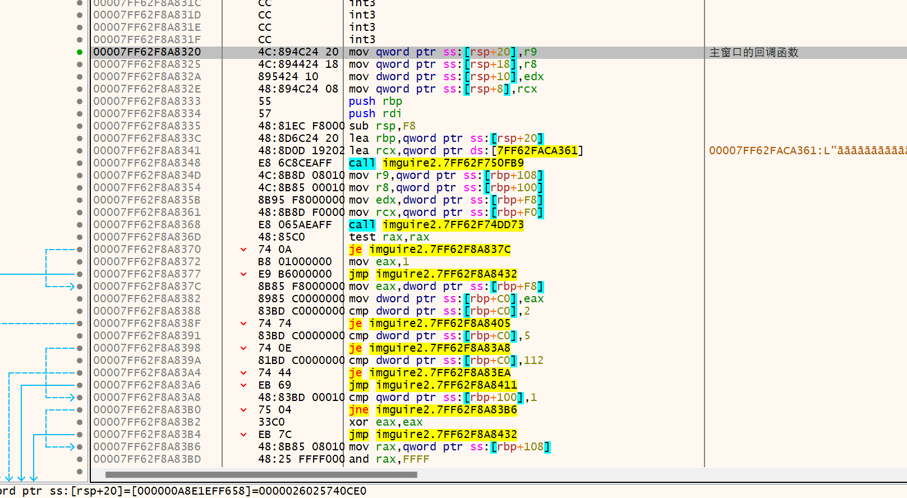Click red jump arrow beside bytes 74 44
This screenshot has height=498, width=907.
243,373
